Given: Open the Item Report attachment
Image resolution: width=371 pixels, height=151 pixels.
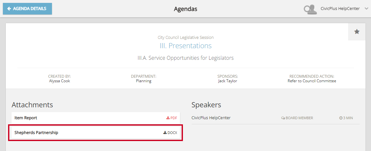Looking at the screenshot, I should click(26, 118).
